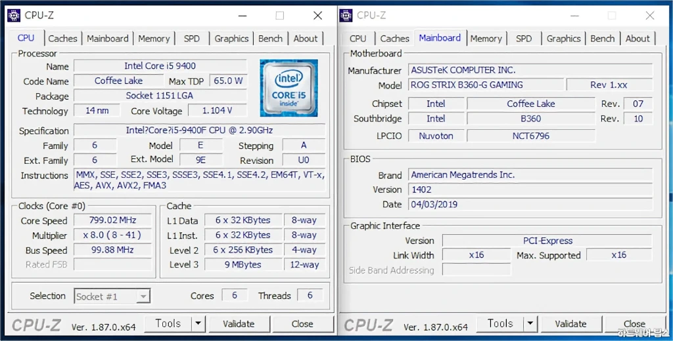Click the PCI-Express graphic interface version field
Screen dimensions: 673x341
pyautogui.click(x=547, y=240)
